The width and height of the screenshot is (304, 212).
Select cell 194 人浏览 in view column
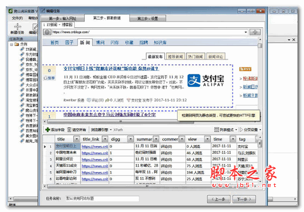point(198,172)
